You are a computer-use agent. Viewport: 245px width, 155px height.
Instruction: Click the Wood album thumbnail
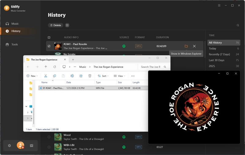[x=58, y=137]
